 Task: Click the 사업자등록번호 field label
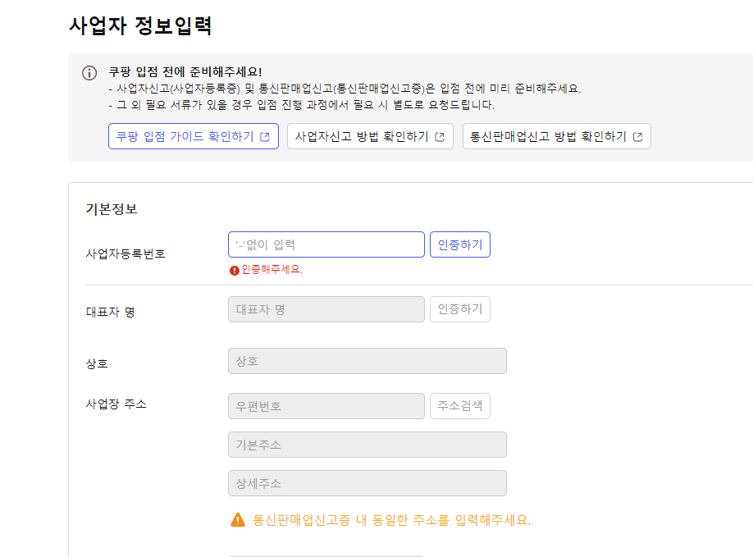point(125,253)
